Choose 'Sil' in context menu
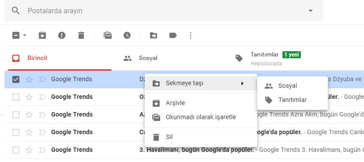Screen dimensions: 364x162 click(201, 137)
